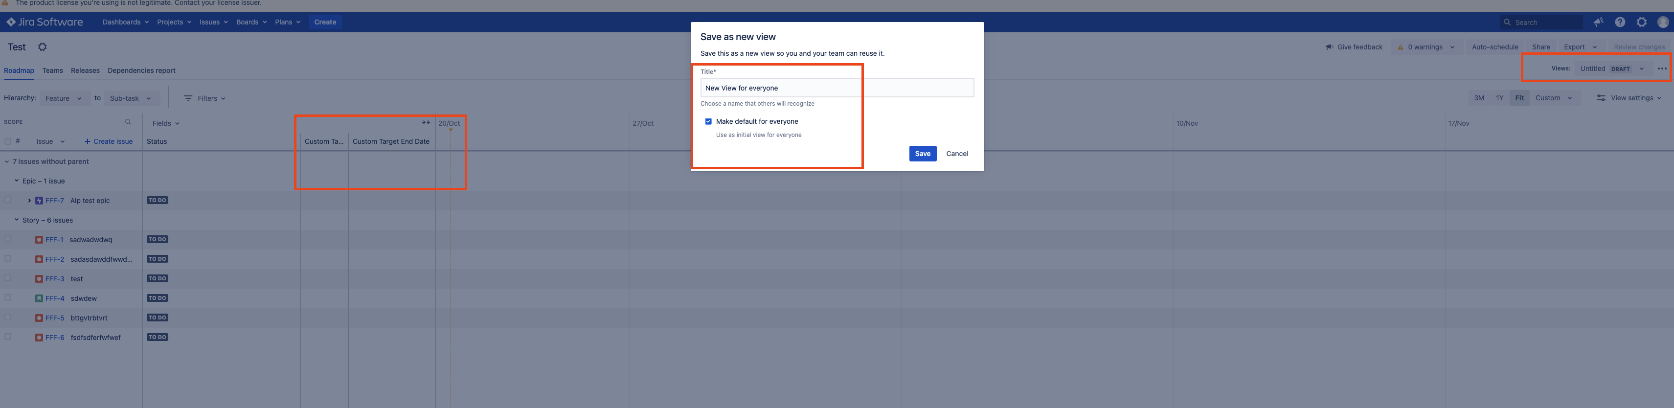Switch to the Teams tab
This screenshot has width=1674, height=408.
coord(53,71)
